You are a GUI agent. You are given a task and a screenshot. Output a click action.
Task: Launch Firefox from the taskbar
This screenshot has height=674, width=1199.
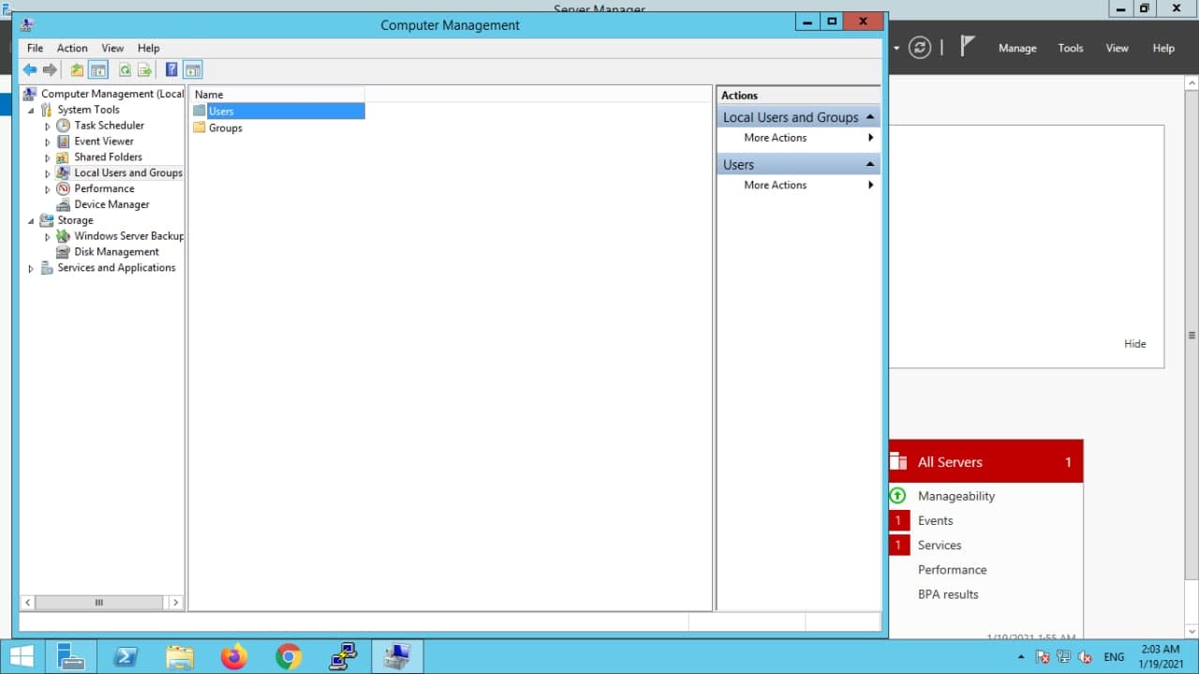tap(234, 657)
